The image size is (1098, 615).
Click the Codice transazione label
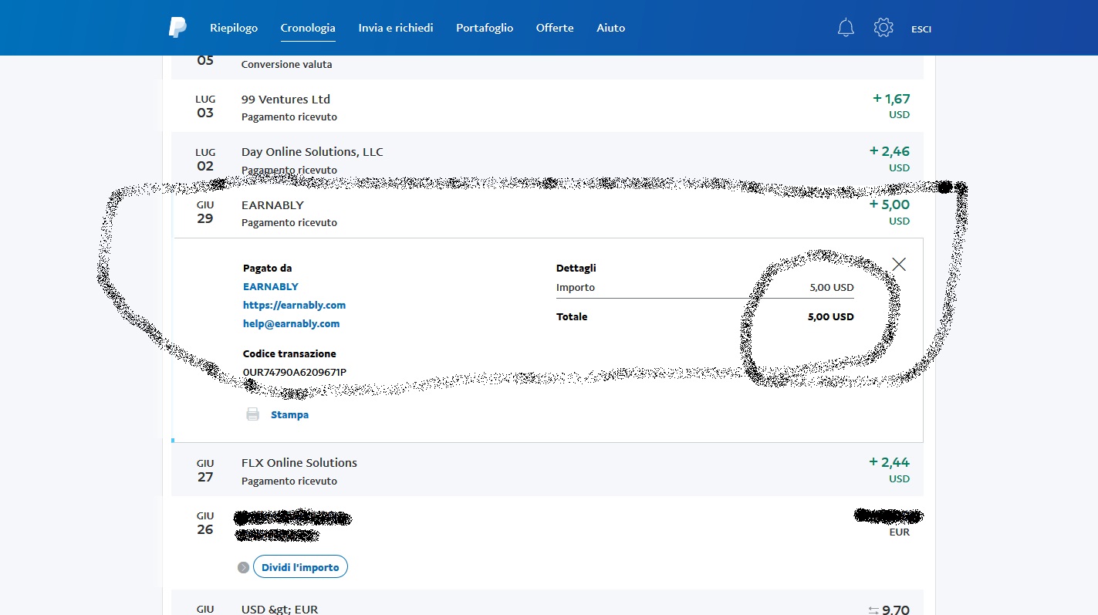click(289, 353)
